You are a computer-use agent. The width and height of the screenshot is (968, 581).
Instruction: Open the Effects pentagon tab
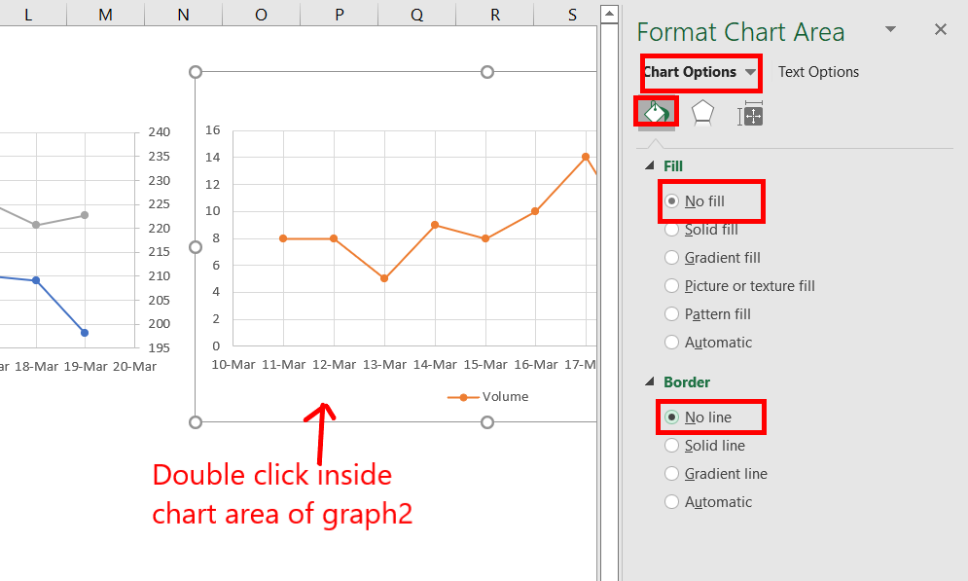click(x=702, y=113)
